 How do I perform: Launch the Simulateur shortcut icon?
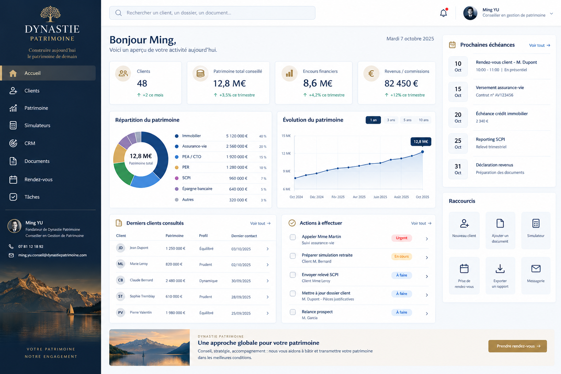(x=536, y=223)
